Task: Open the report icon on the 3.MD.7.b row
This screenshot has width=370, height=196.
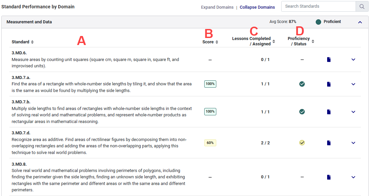Action: (x=328, y=112)
